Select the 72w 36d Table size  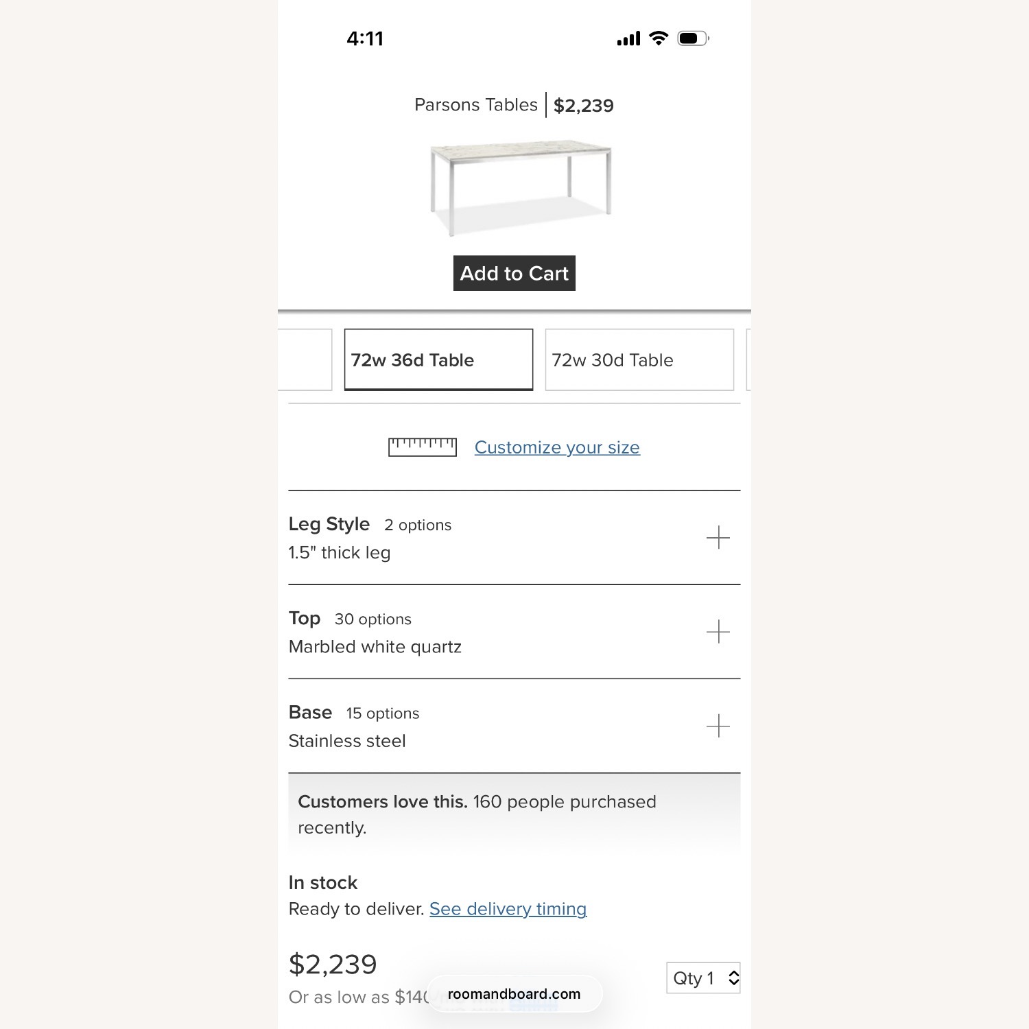coord(438,360)
